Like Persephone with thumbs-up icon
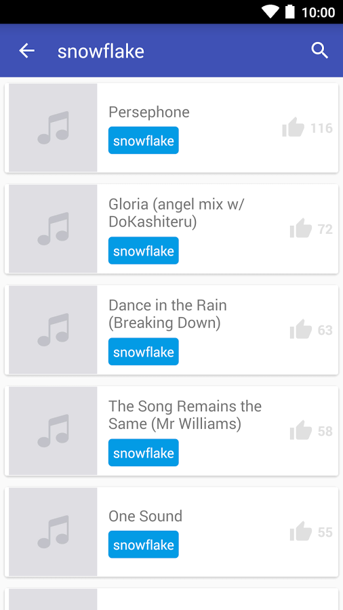This screenshot has width=343, height=610. (294, 127)
